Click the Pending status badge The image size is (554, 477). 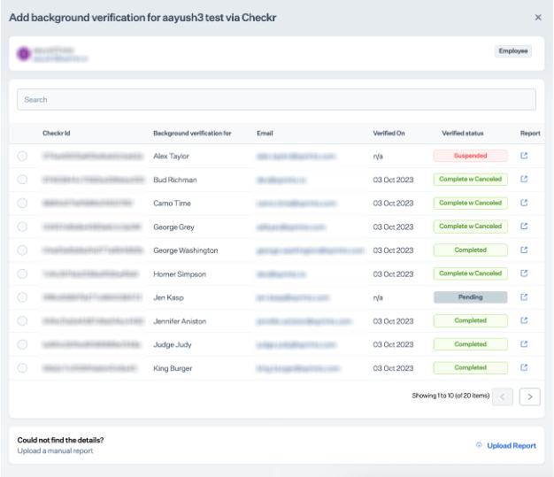click(x=470, y=297)
